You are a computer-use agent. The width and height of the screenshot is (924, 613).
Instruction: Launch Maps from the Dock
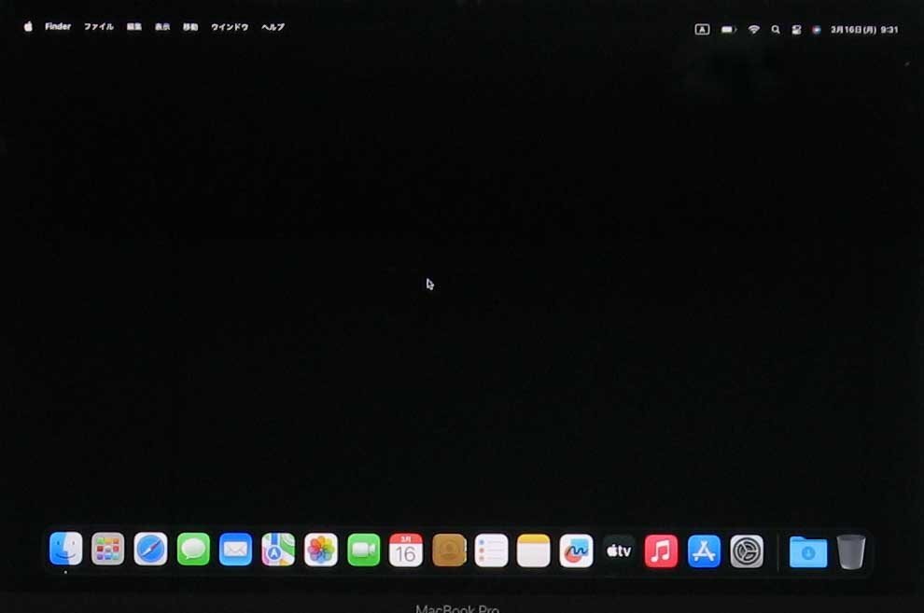click(278, 550)
